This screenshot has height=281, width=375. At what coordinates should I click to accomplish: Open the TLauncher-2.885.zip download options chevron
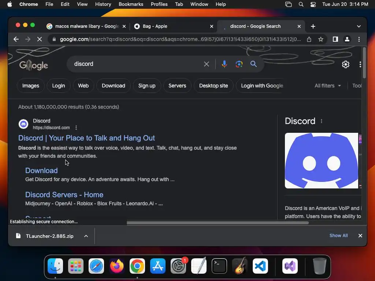tap(86, 236)
